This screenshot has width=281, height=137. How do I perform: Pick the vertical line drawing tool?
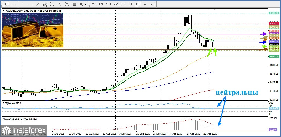[x=23, y=4]
